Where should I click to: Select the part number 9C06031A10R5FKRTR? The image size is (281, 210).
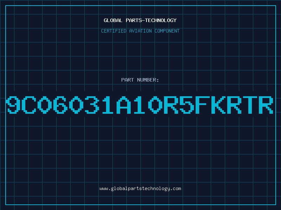(140, 105)
